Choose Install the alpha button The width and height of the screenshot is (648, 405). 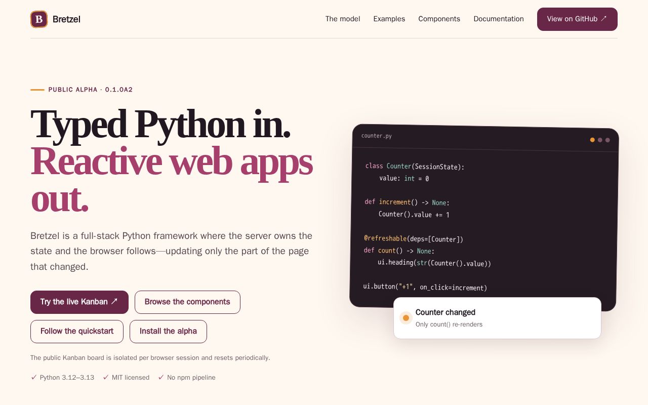pos(168,332)
